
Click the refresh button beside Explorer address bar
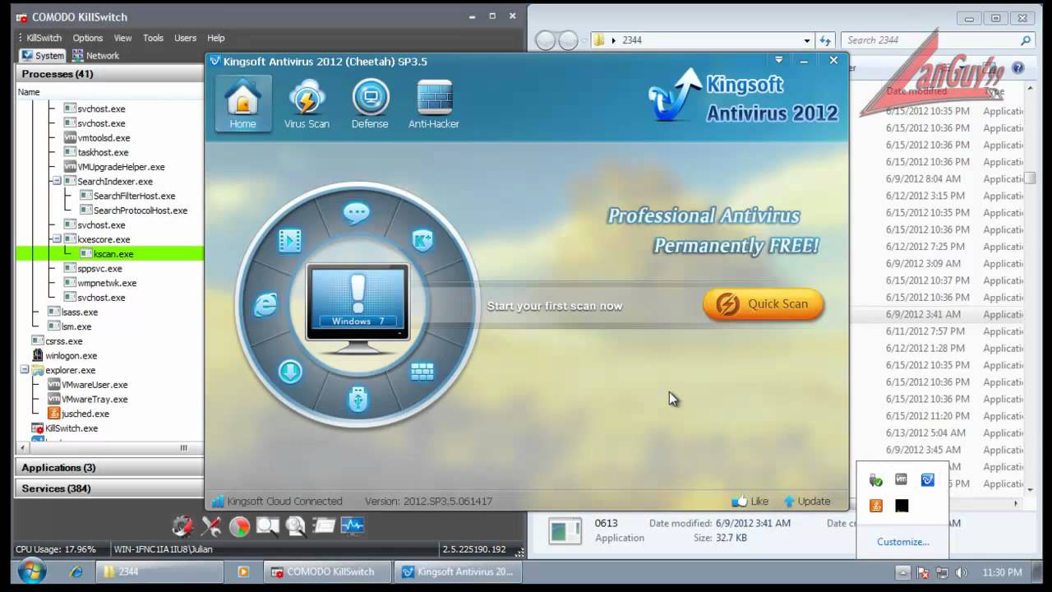826,40
